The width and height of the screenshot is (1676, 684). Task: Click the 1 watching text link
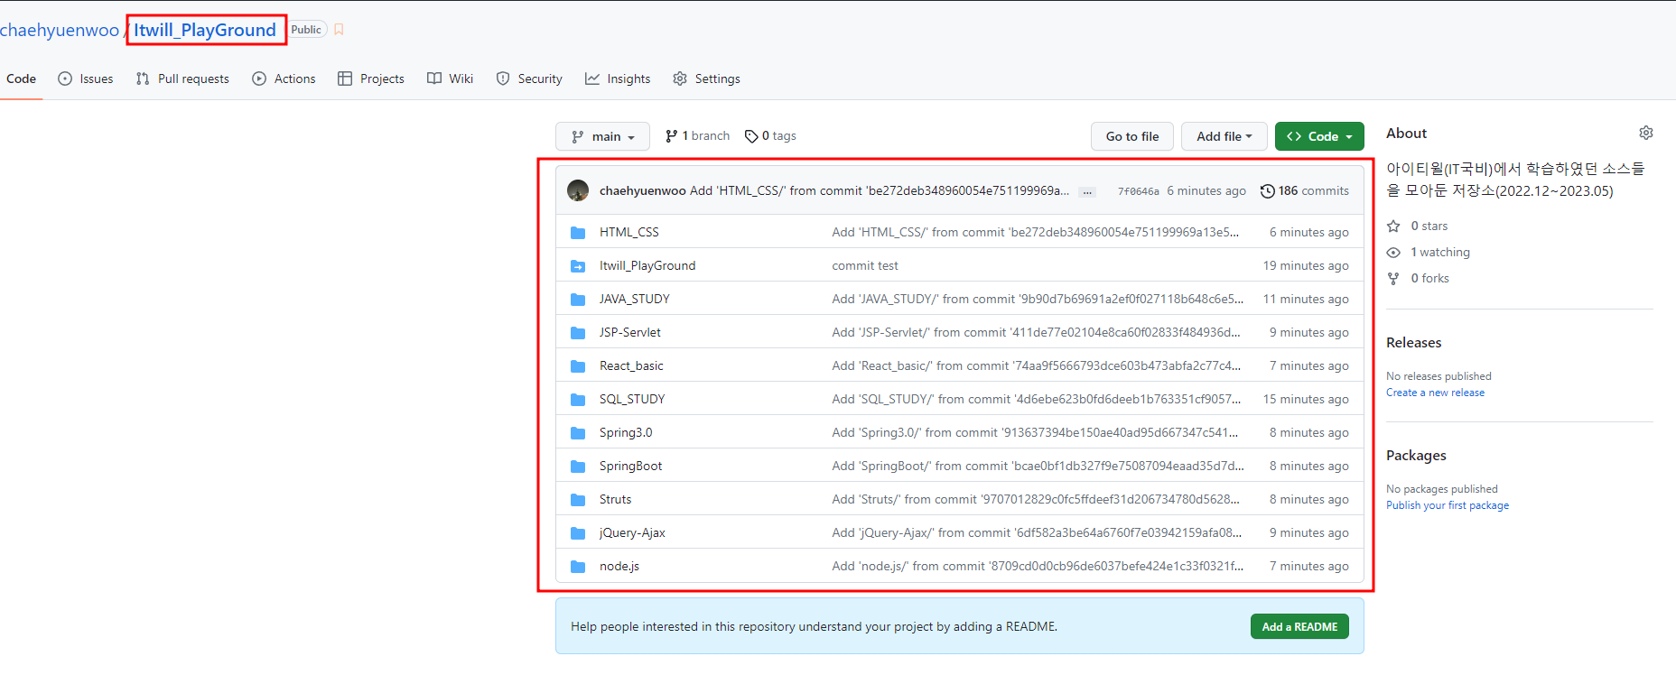click(1440, 253)
